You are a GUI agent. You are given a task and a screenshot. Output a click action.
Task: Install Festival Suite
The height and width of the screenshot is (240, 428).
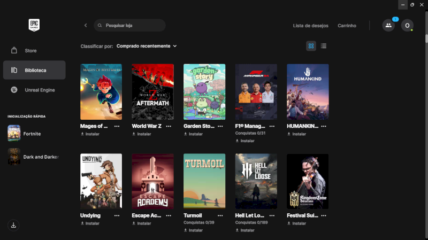(297, 223)
